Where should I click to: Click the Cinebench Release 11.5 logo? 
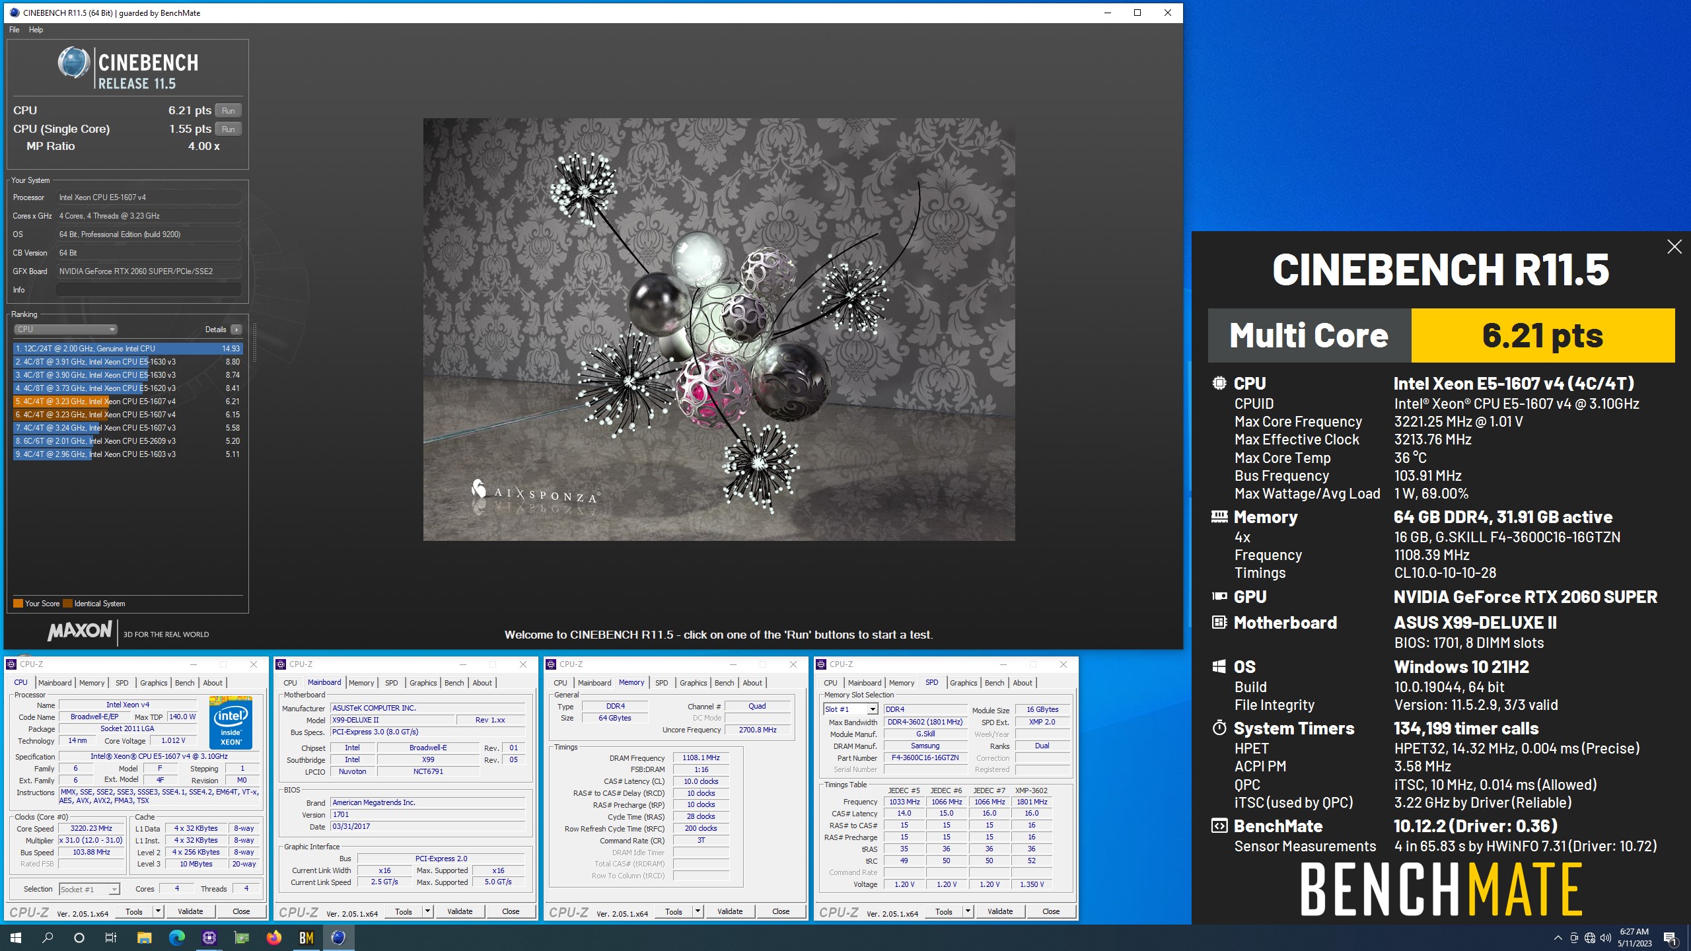tap(127, 69)
